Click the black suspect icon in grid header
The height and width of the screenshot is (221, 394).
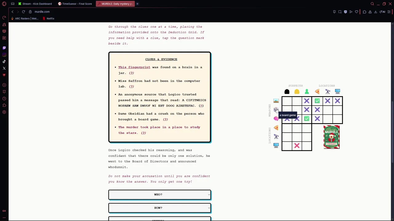click(x=287, y=92)
